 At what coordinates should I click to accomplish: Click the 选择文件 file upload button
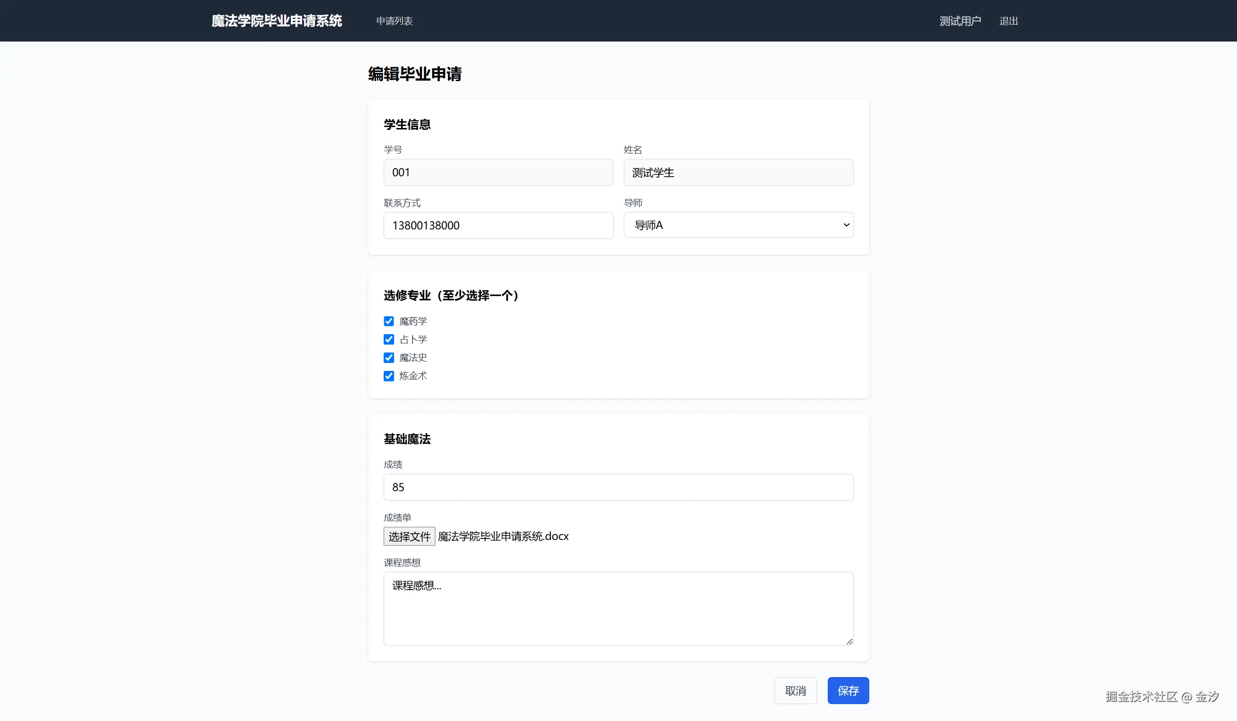click(x=409, y=536)
